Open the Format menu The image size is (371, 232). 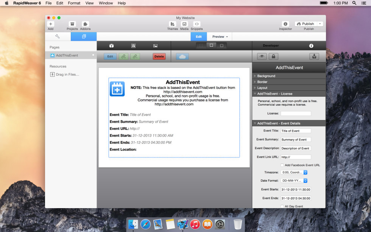(74, 3)
